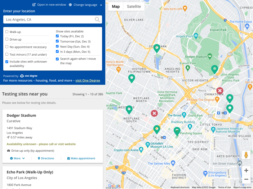Viewport: 253px width, 189px height.
Task: Click the Google logo on the map
Action: pos(114,186)
